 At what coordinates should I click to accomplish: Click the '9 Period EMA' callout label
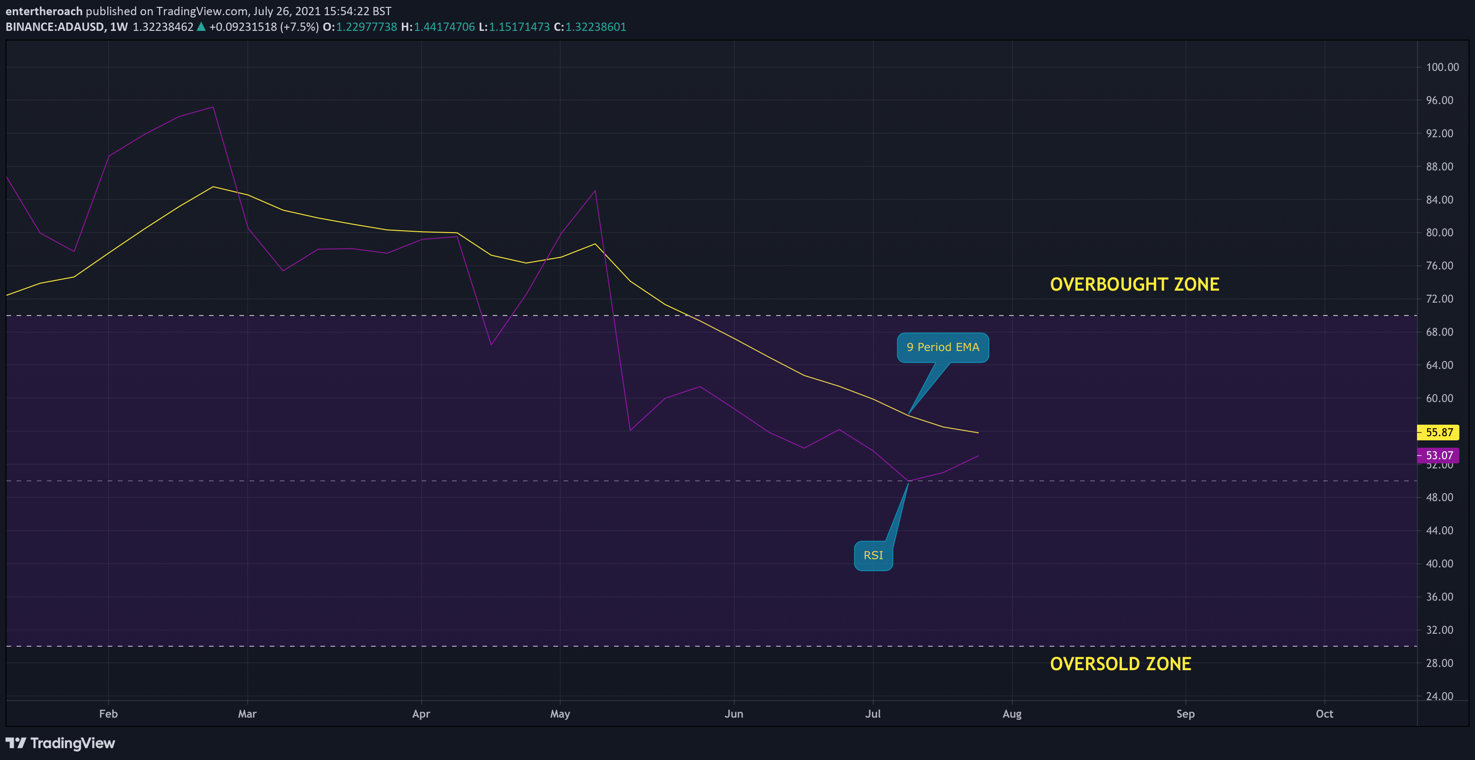coord(942,347)
